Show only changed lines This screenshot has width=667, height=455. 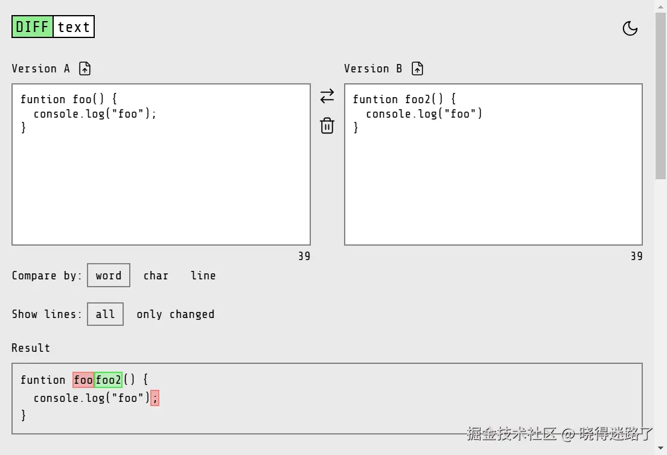tap(175, 314)
